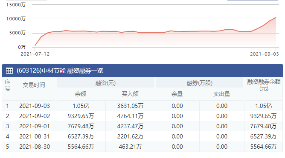Image resolution: width=285 pixels, height=158 pixels.
Task: Click 买入额 value 4764.11万
Action: point(130,116)
